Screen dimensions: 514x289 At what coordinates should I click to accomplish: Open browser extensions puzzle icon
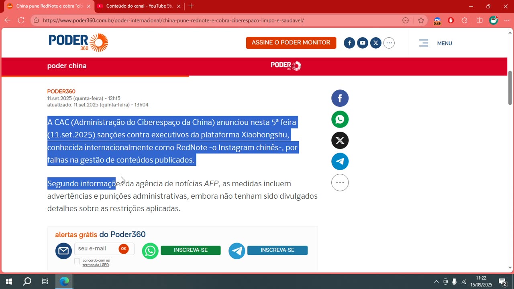tap(465, 20)
